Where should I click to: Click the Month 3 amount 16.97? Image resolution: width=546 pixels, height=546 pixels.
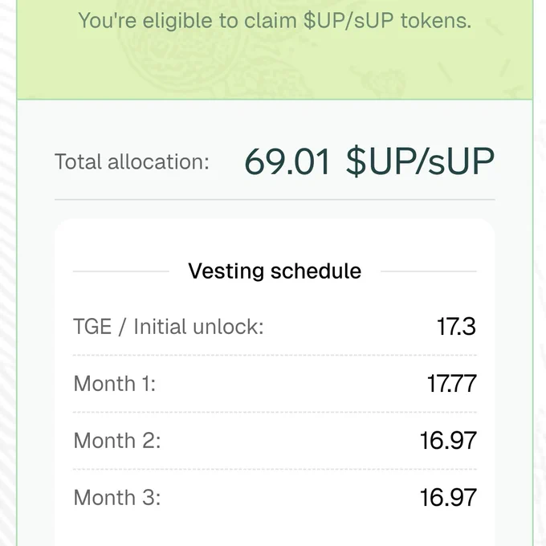pos(448,497)
